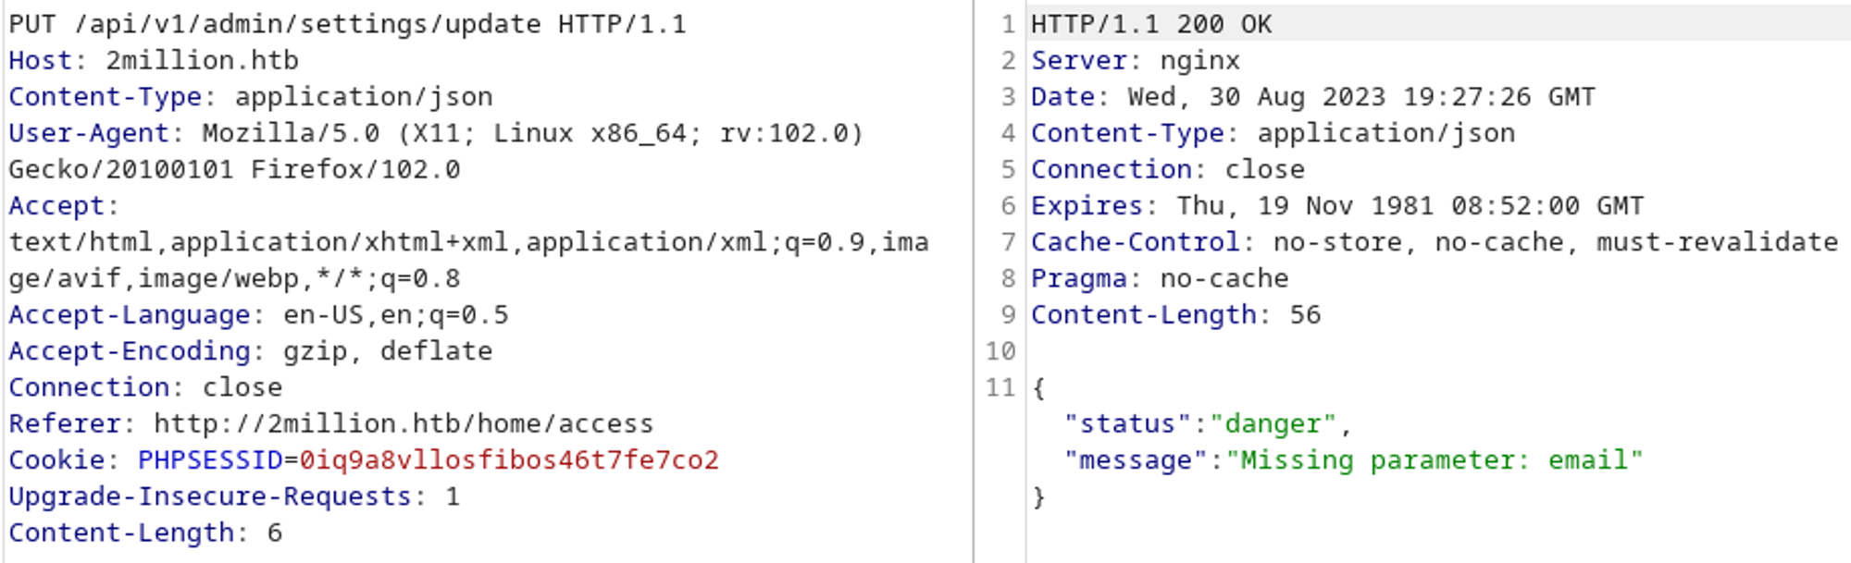1851x563 pixels.
Task: Click the Accept-Language header in request
Action: click(130, 315)
